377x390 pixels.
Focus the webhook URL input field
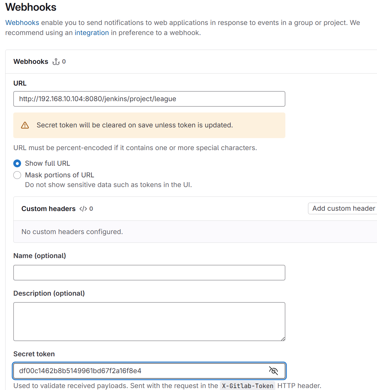(149, 99)
